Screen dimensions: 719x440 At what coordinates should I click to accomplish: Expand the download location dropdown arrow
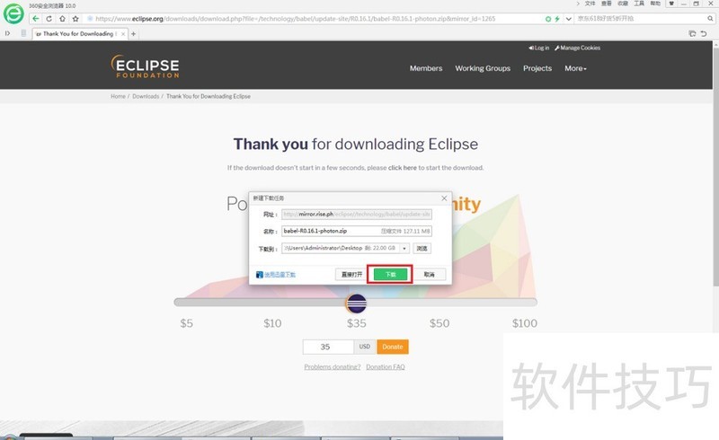coord(404,249)
